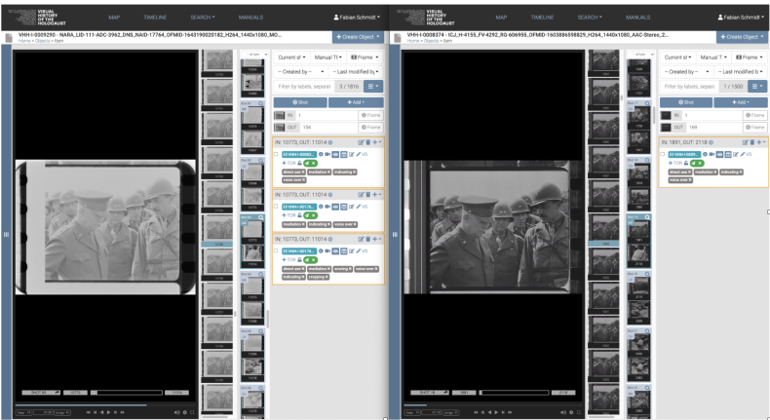Remove scoring label from left annotation

(x=351, y=269)
